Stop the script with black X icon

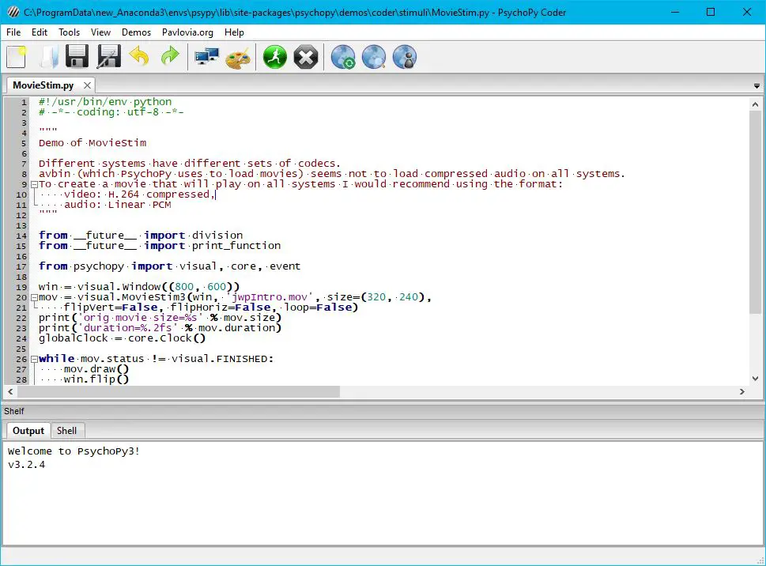coord(306,57)
